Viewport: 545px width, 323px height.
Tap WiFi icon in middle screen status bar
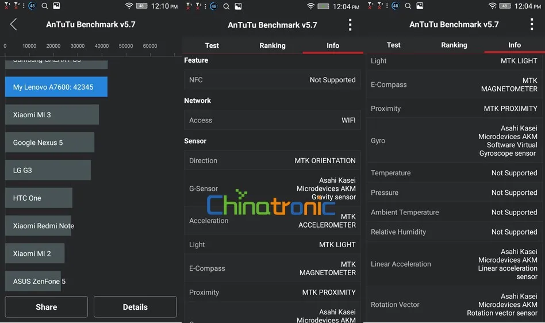pyautogui.click(x=311, y=6)
